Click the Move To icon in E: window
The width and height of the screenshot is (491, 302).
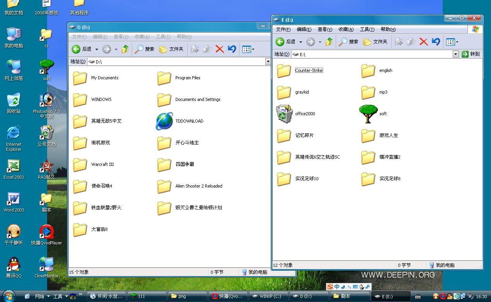point(399,42)
